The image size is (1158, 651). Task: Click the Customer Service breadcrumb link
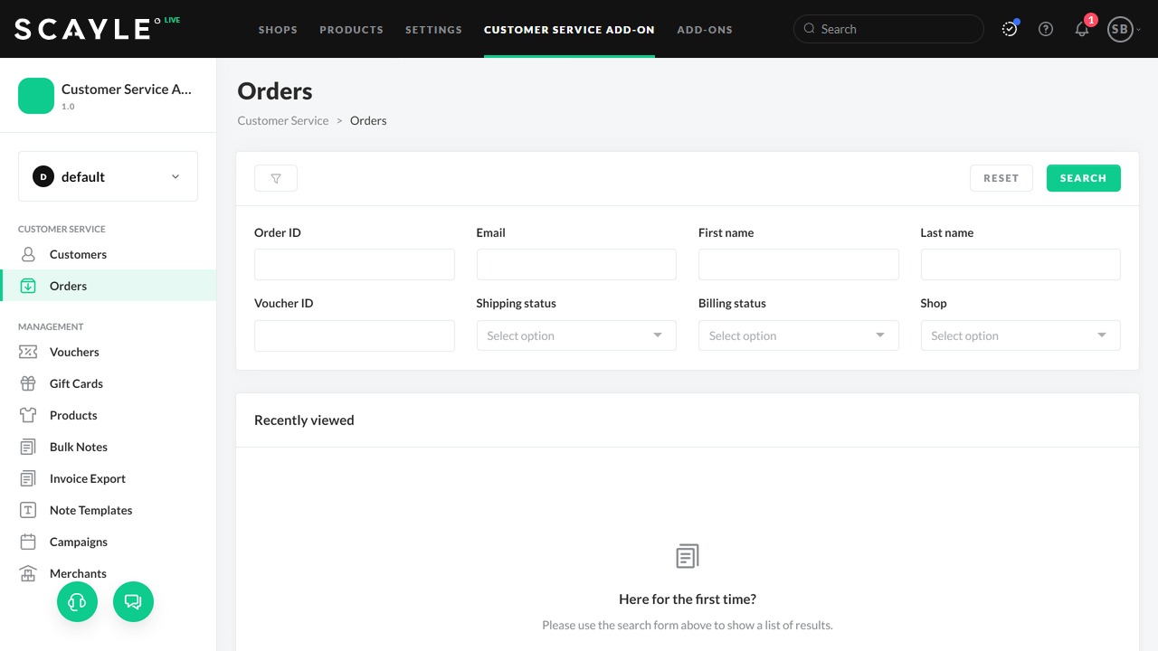pos(283,120)
